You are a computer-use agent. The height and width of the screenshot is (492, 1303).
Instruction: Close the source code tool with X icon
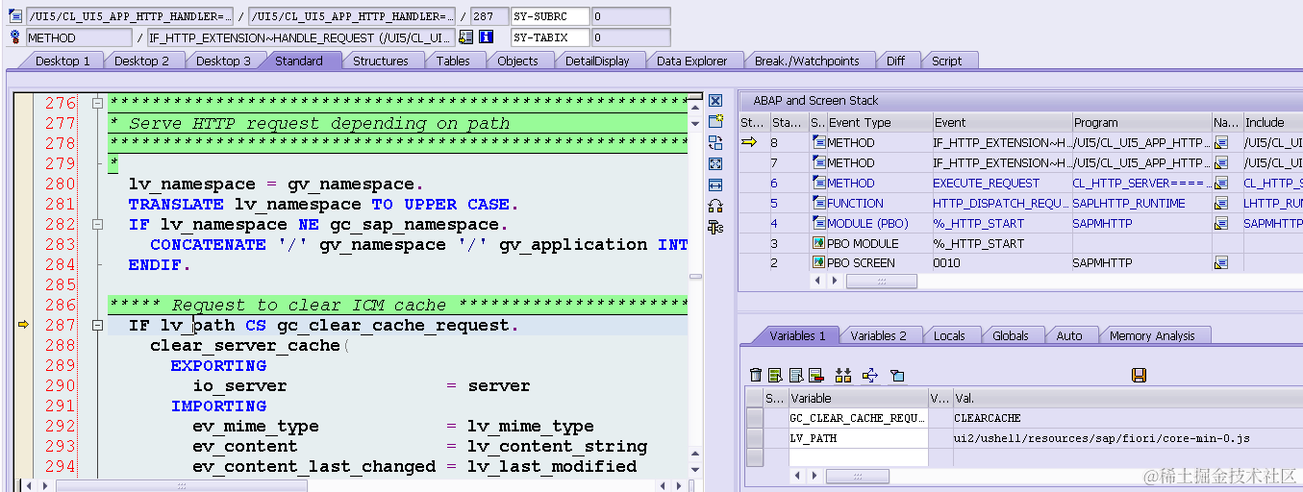(714, 101)
